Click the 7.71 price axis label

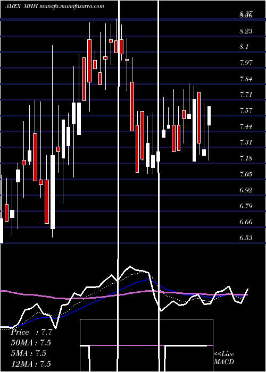click(x=246, y=95)
